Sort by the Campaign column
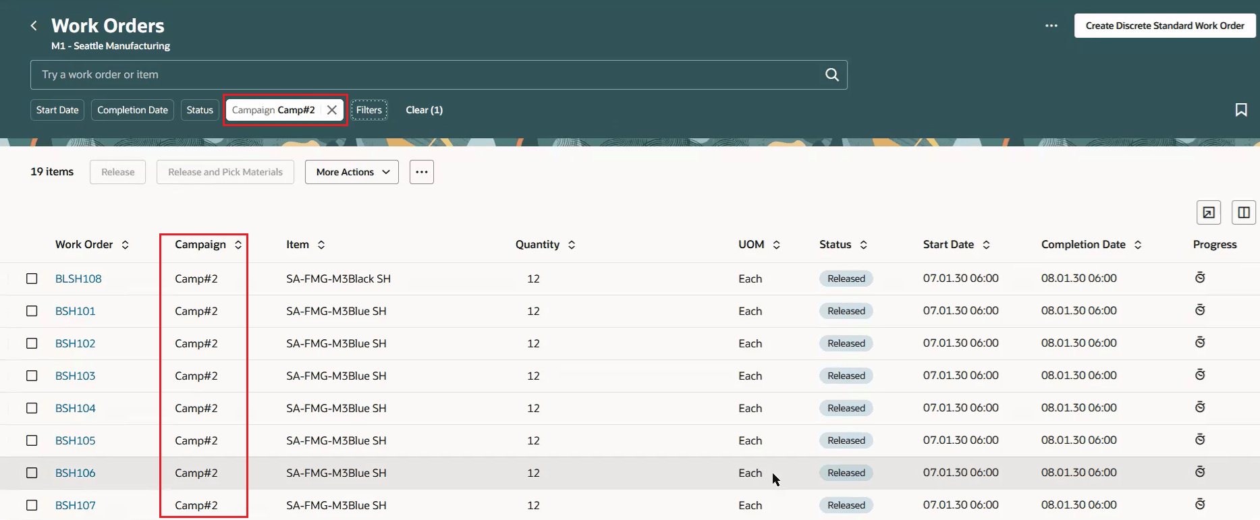Screen dimensions: 1260x520 (x=238, y=245)
